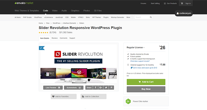
Task: Click the Envato Market logo
Action: coord(24,3)
